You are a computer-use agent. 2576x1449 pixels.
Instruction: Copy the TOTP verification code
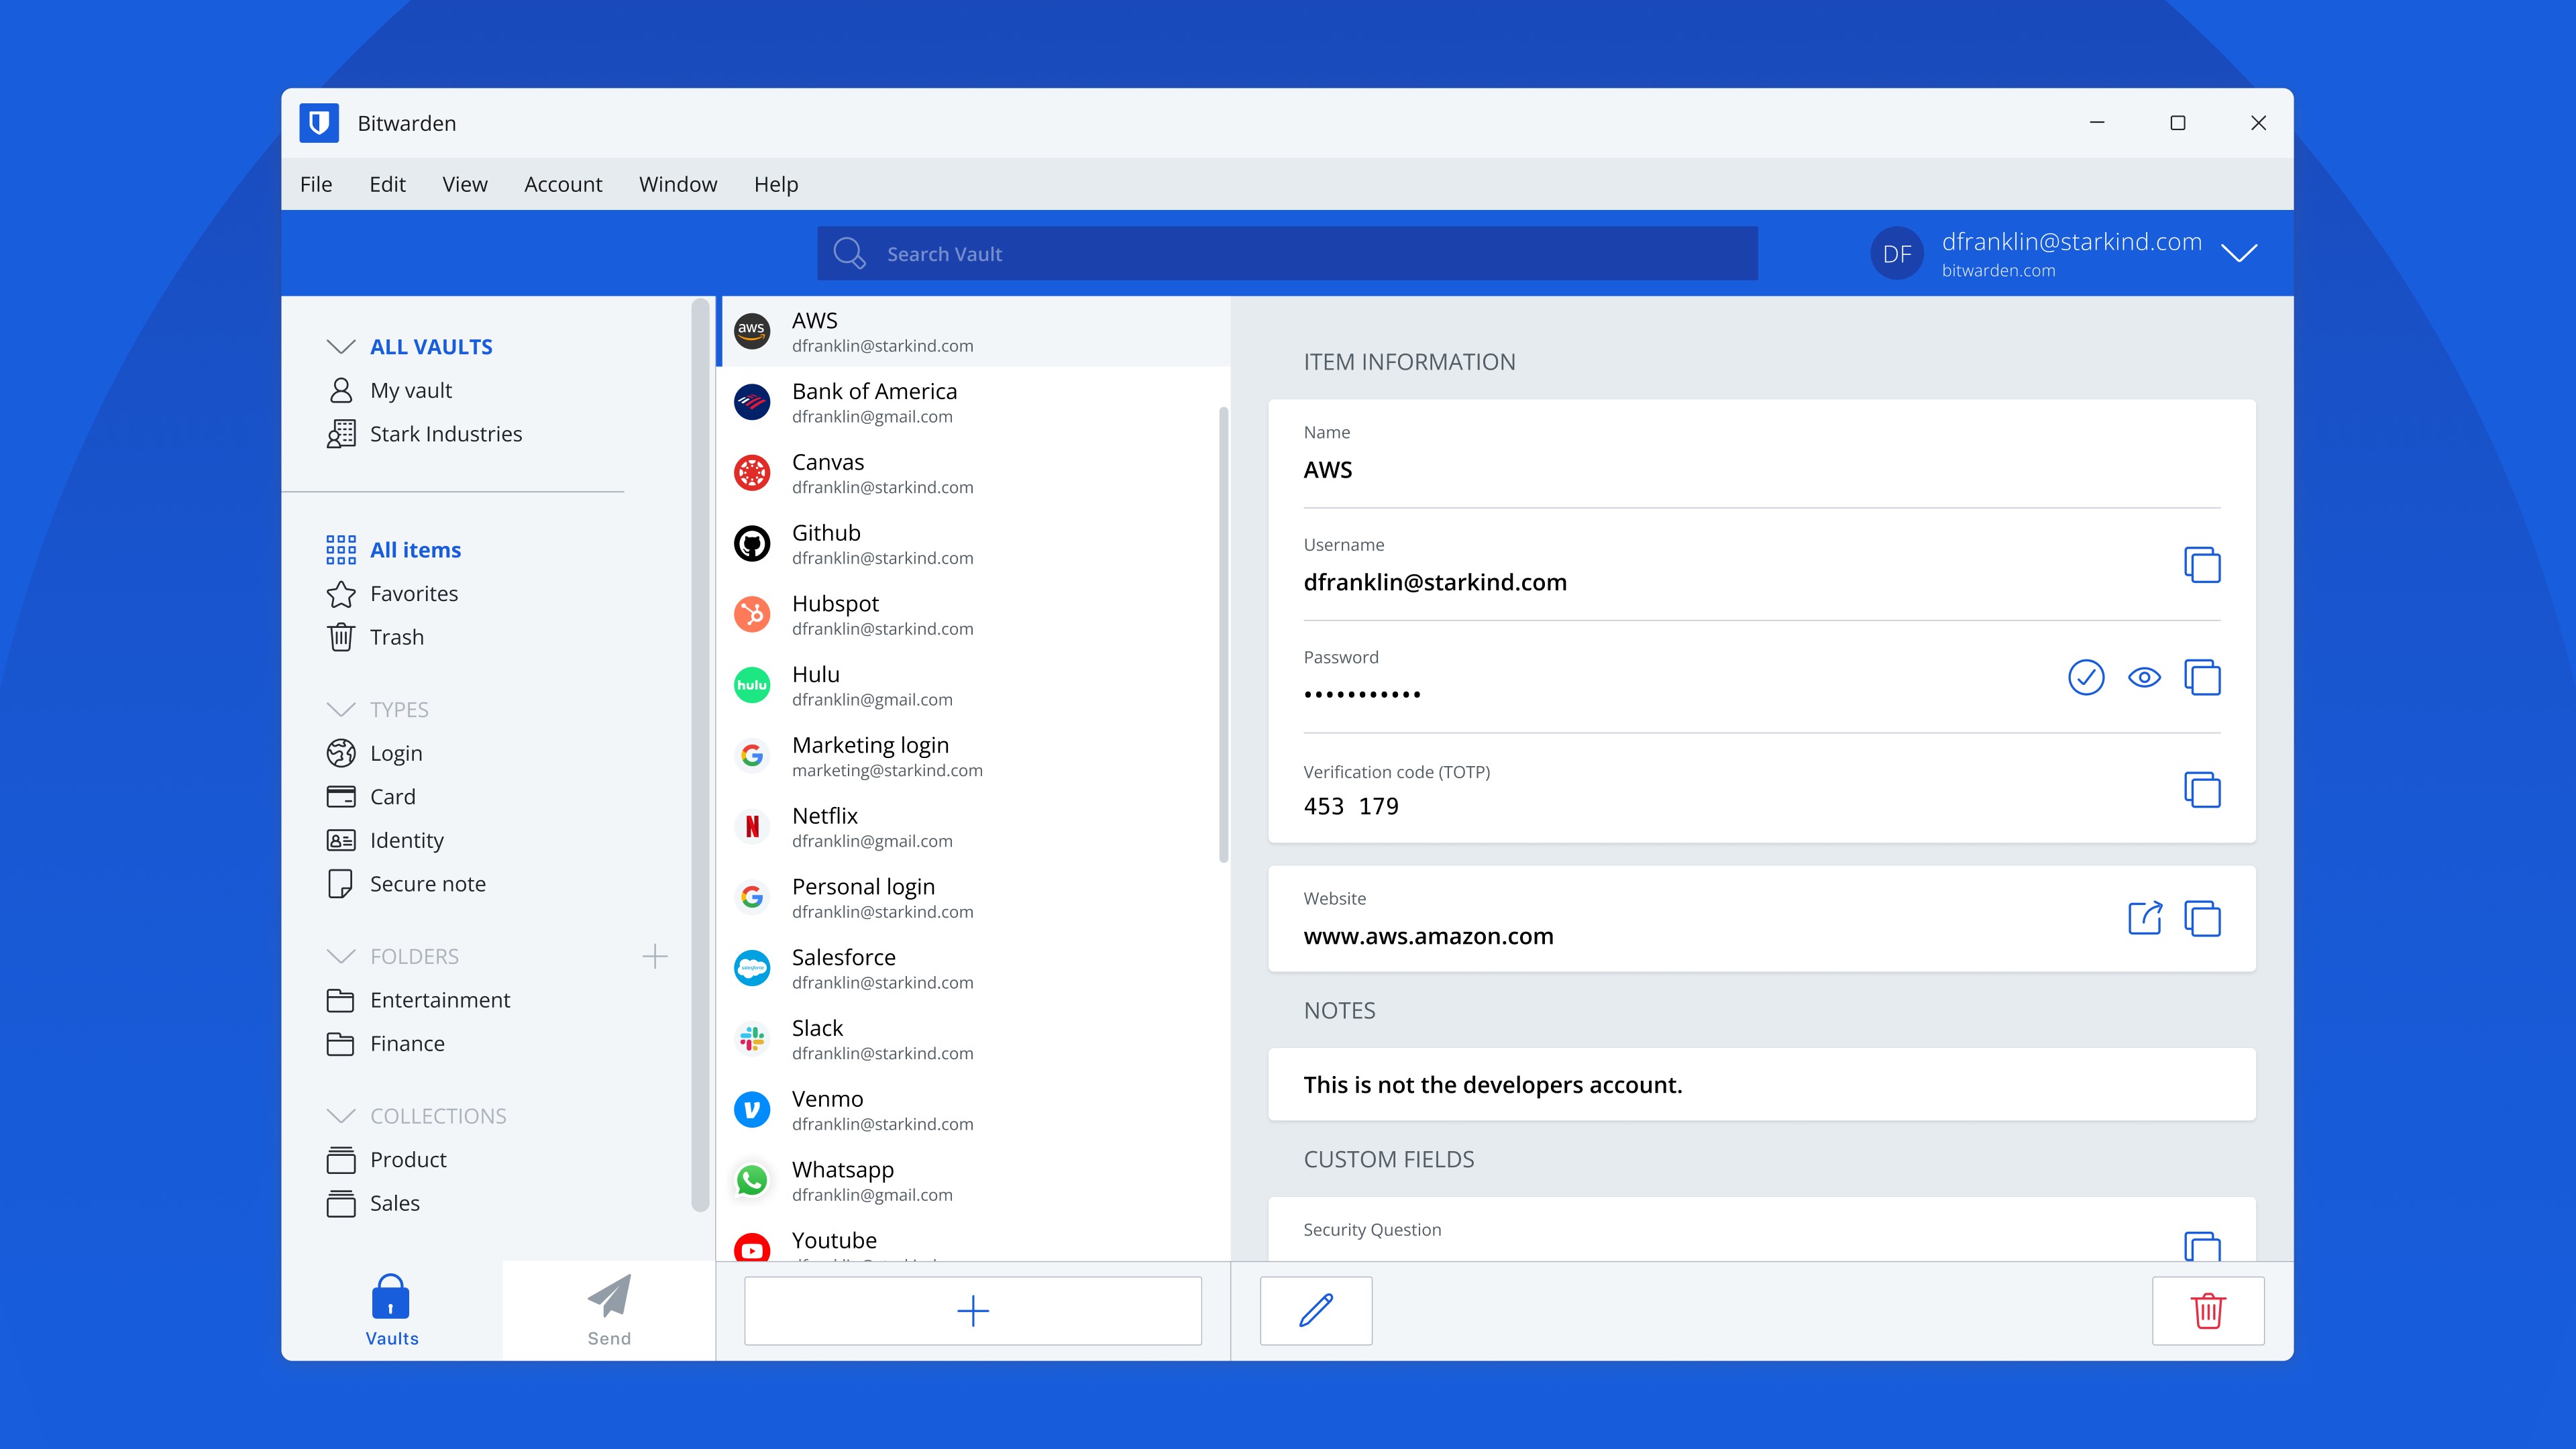(x=2201, y=789)
